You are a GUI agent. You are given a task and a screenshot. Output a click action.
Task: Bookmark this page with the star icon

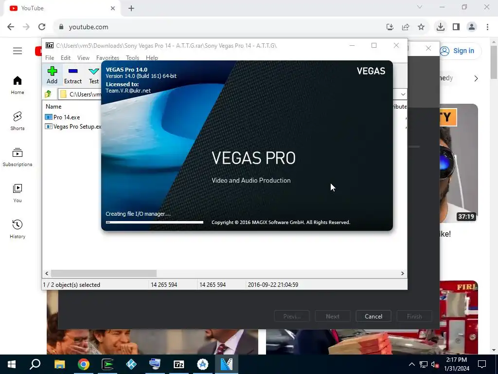pyautogui.click(x=421, y=27)
